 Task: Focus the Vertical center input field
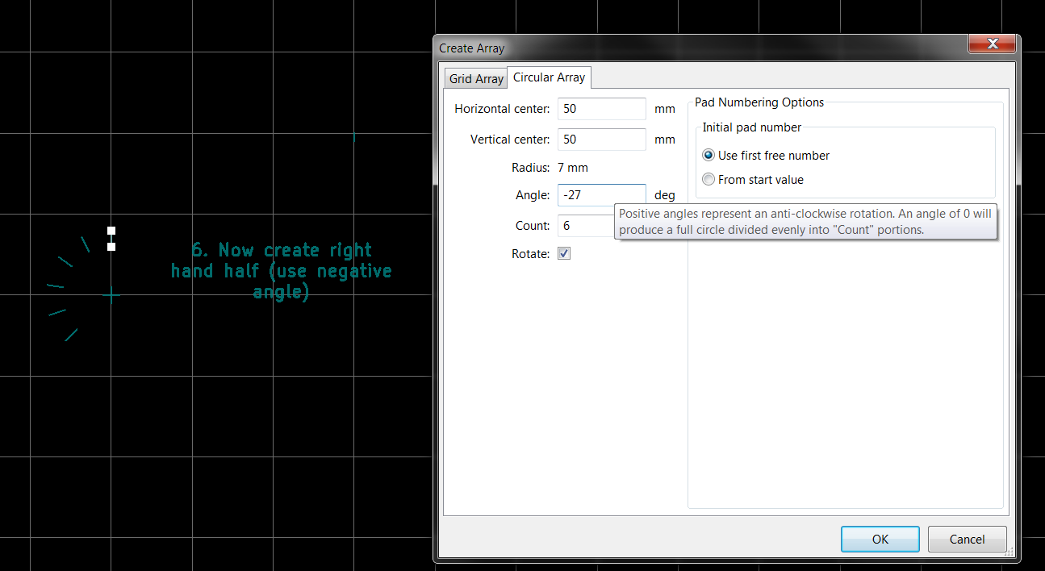pyautogui.click(x=601, y=140)
